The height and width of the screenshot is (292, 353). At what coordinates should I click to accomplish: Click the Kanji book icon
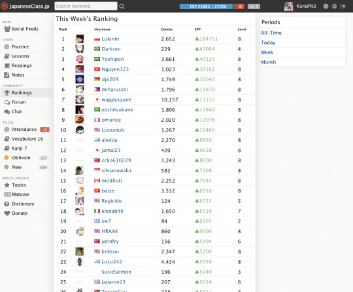(x=7, y=149)
